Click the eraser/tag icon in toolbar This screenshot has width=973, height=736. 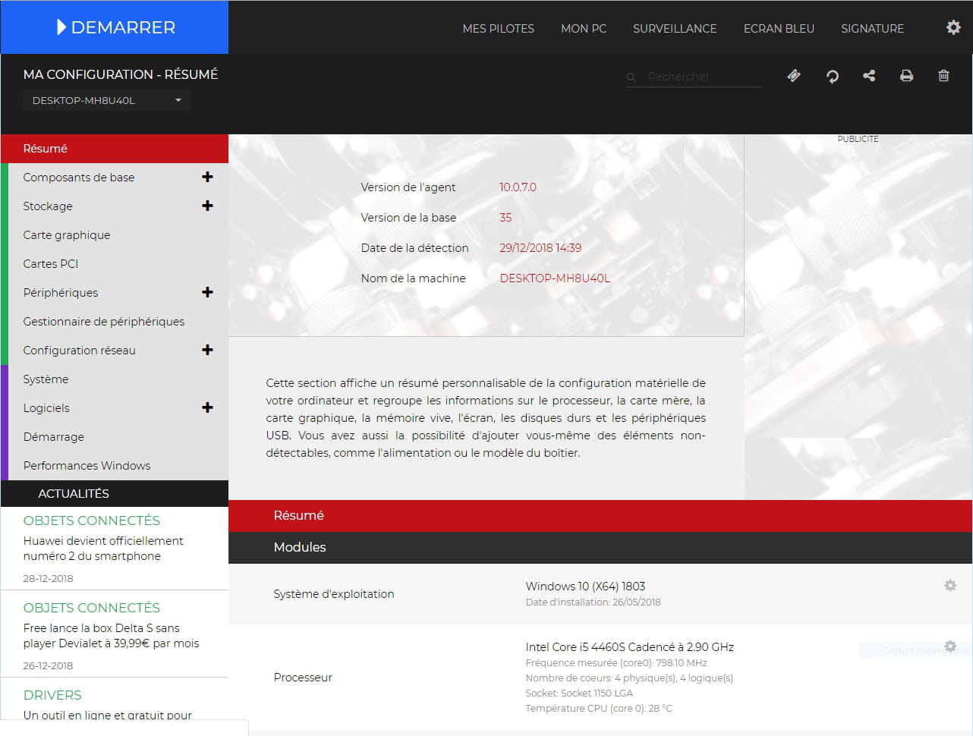pos(794,75)
